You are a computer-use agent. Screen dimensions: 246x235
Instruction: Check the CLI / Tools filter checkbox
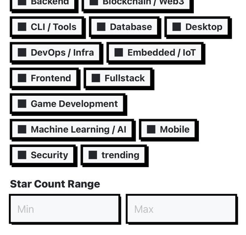22,27
